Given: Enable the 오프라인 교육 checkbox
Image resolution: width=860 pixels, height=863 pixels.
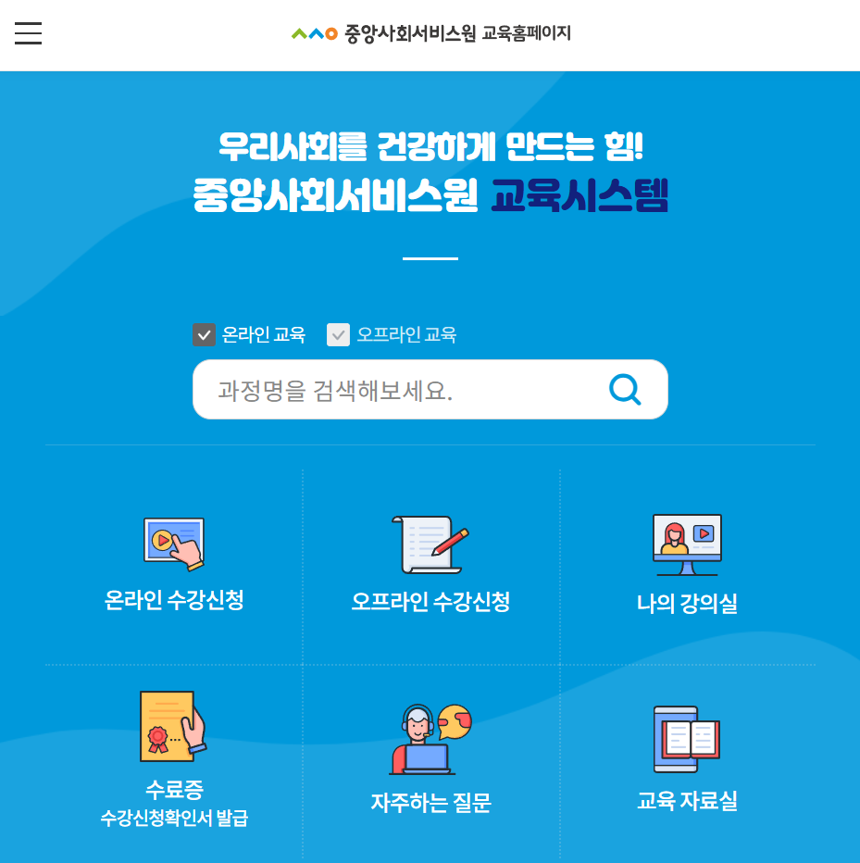Looking at the screenshot, I should 338,334.
